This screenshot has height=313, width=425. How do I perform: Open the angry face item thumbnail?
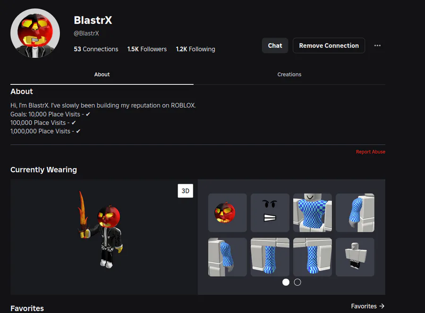pyautogui.click(x=270, y=213)
